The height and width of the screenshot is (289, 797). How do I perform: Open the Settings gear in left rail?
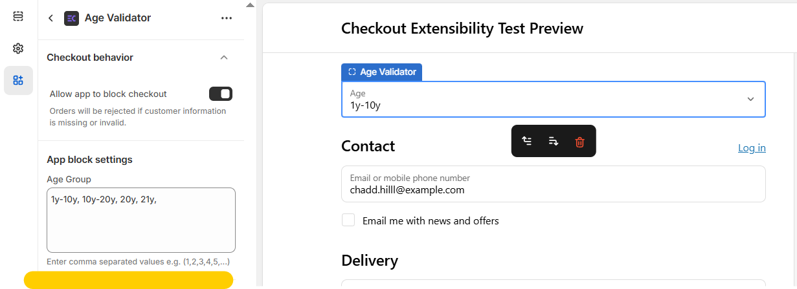18,48
